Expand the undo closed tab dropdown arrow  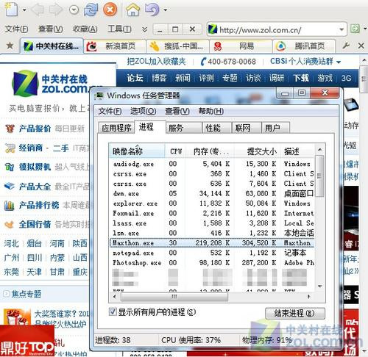coord(166,10)
